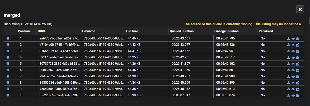Open provenance for flowfile ea6f7371-c01a

click(298, 39)
